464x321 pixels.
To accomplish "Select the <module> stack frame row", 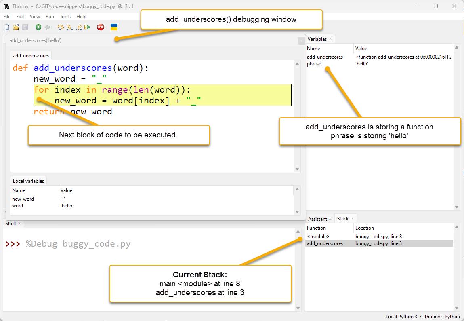I will (x=379, y=237).
